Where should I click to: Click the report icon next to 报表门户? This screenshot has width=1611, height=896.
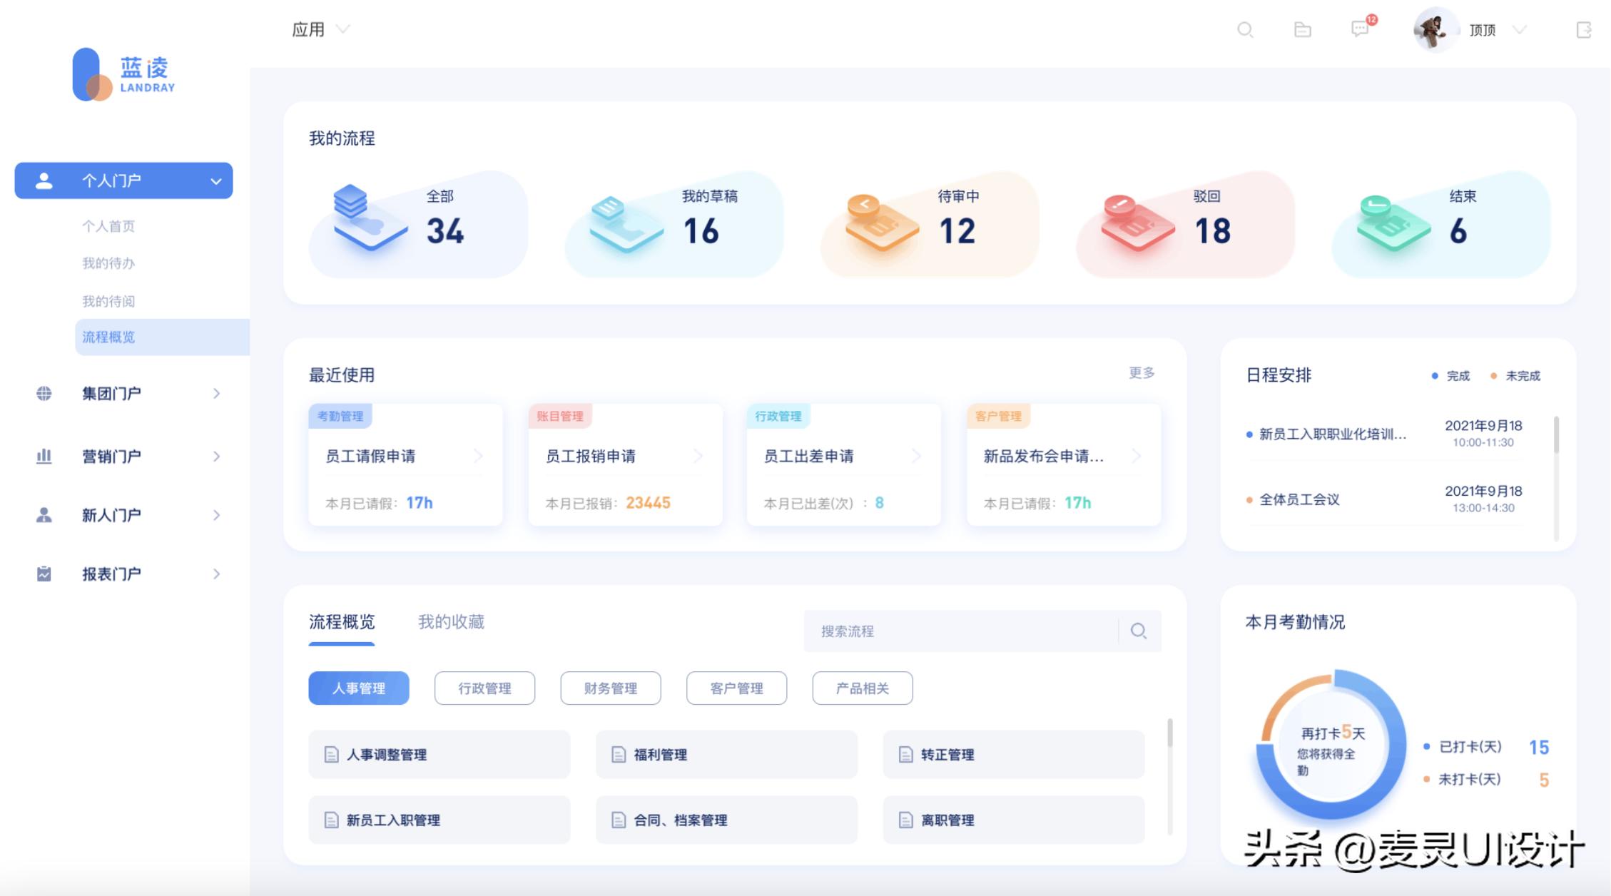tap(44, 573)
